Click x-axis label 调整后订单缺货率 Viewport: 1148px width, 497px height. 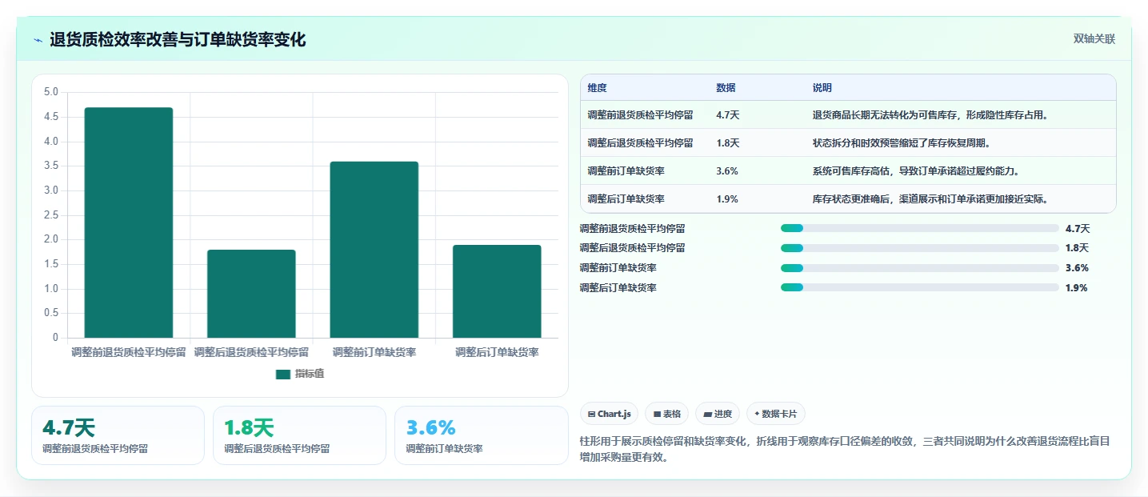click(x=497, y=352)
